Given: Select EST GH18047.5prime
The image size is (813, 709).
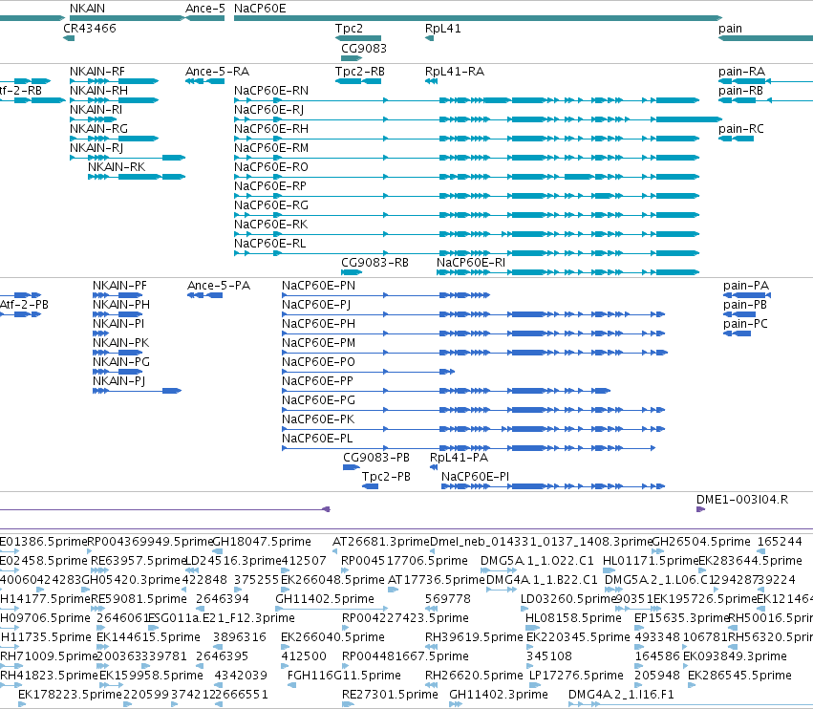Looking at the screenshot, I should (x=262, y=542).
